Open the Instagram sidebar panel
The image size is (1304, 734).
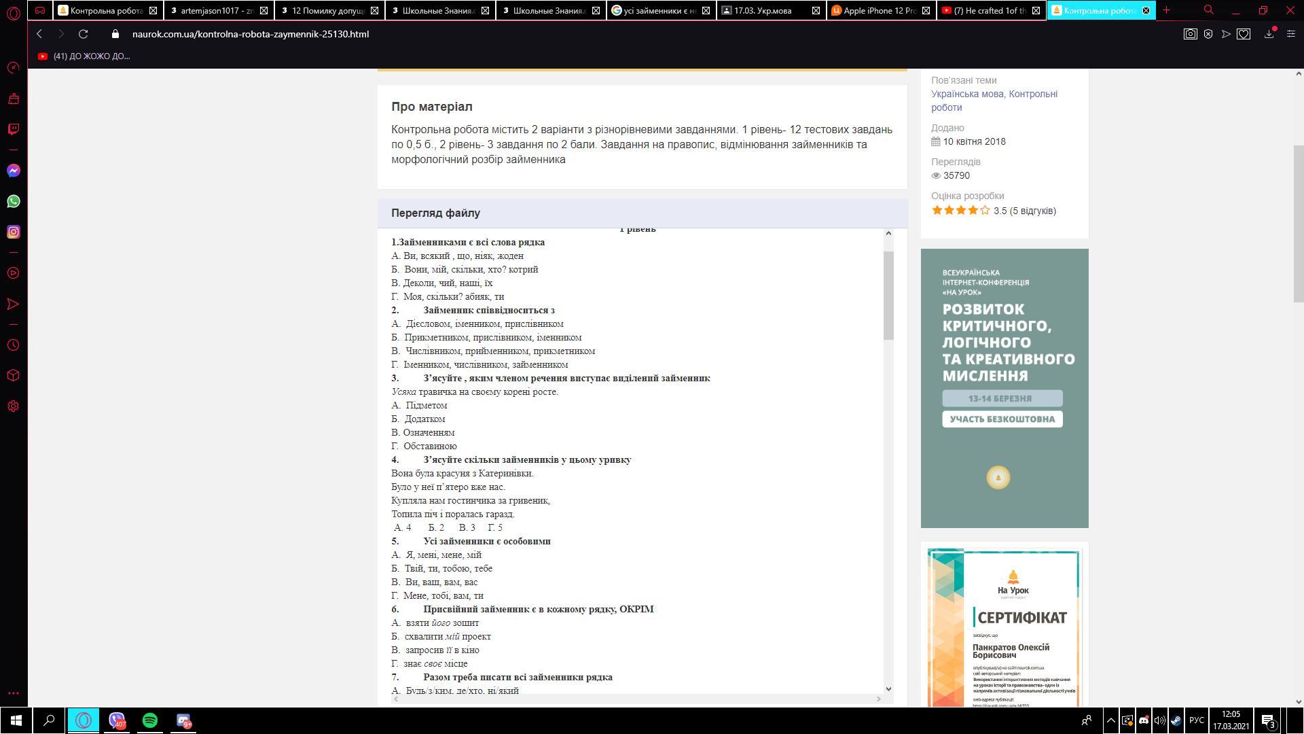point(13,232)
